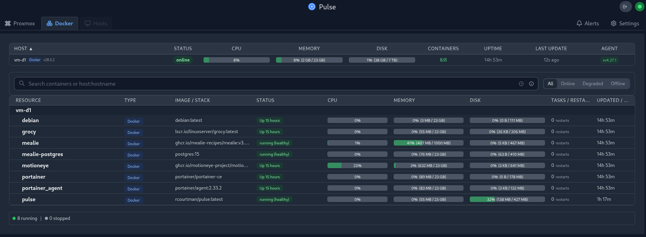
Task: Click the container search input field
Action: coord(269,84)
